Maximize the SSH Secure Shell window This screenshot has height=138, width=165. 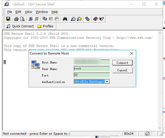coord(144,4)
